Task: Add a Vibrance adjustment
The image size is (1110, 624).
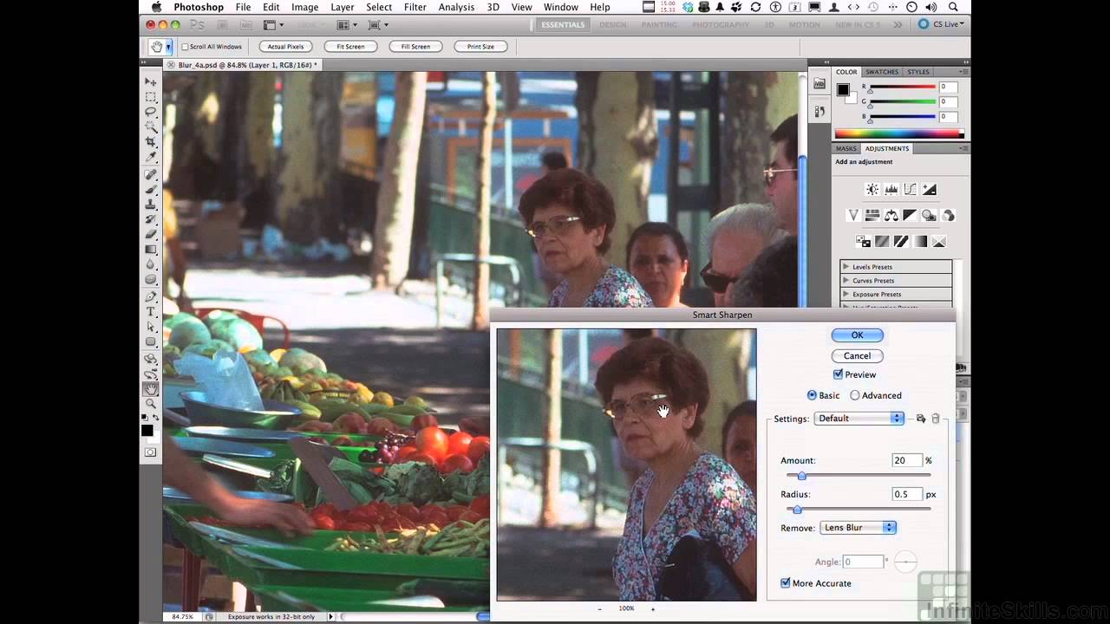Action: 853,215
